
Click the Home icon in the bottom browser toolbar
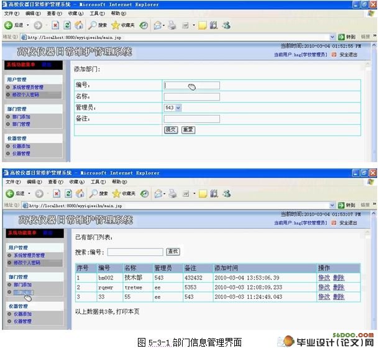[79, 193]
